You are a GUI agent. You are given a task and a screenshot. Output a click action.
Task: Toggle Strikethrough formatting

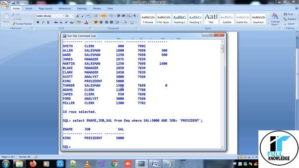pos(56,22)
